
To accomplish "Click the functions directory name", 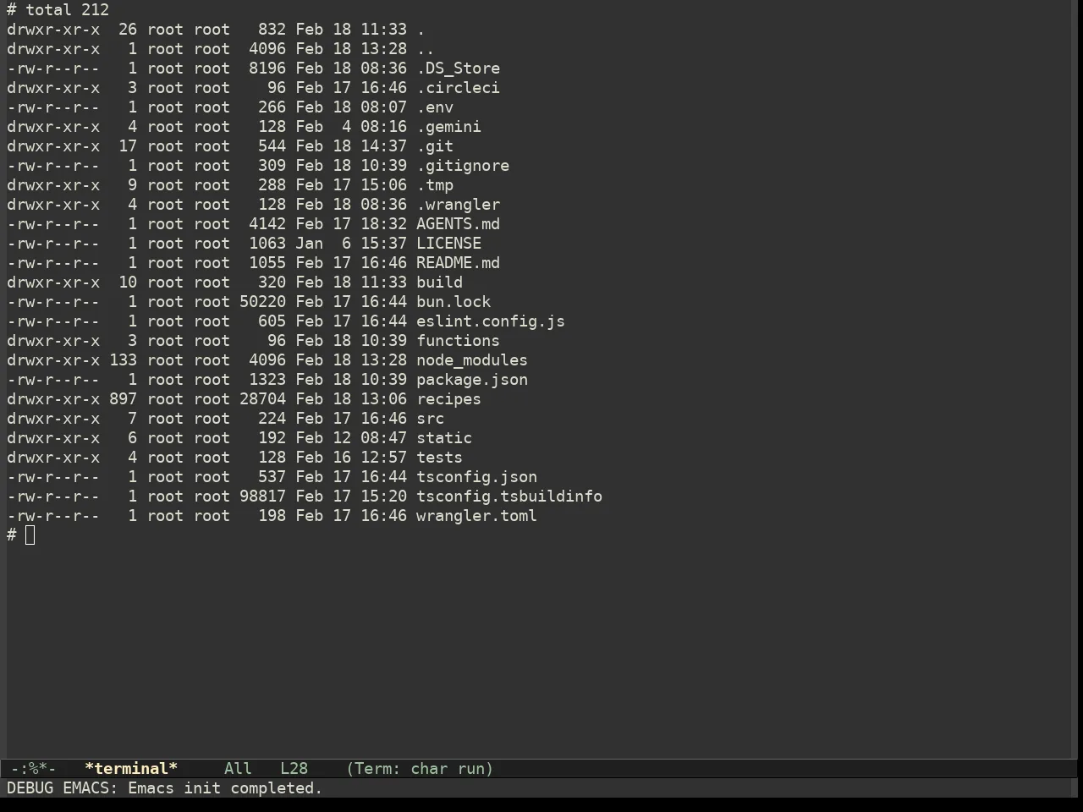I will 458,341.
